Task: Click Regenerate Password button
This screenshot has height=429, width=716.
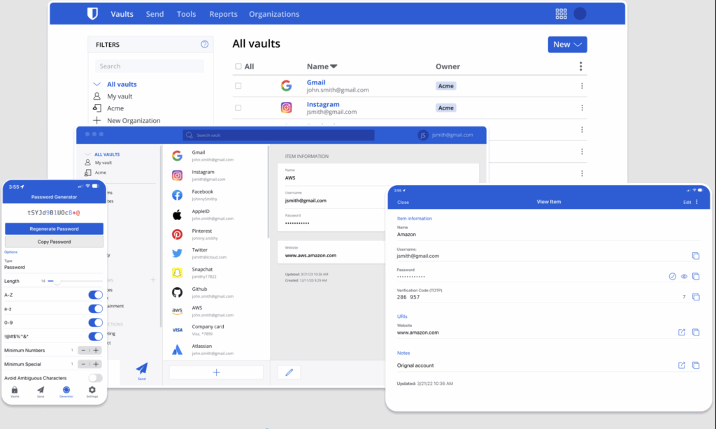Action: (x=54, y=228)
